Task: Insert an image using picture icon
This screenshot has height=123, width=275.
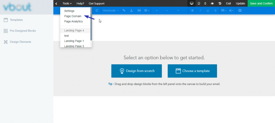Action: [x=139, y=10]
